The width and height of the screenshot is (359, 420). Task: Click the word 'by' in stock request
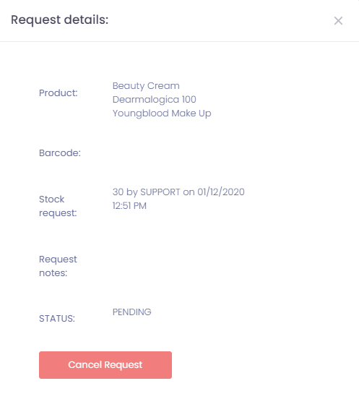click(x=132, y=192)
